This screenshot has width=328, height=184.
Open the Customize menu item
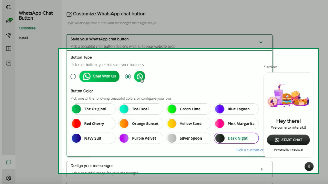pos(27,28)
